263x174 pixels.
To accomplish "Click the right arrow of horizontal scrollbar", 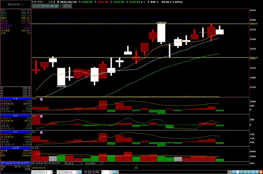I will pos(230,172).
